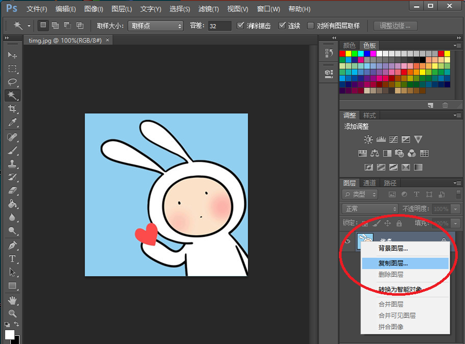Select the Crop tool
The height and width of the screenshot is (344, 465).
pos(12,109)
